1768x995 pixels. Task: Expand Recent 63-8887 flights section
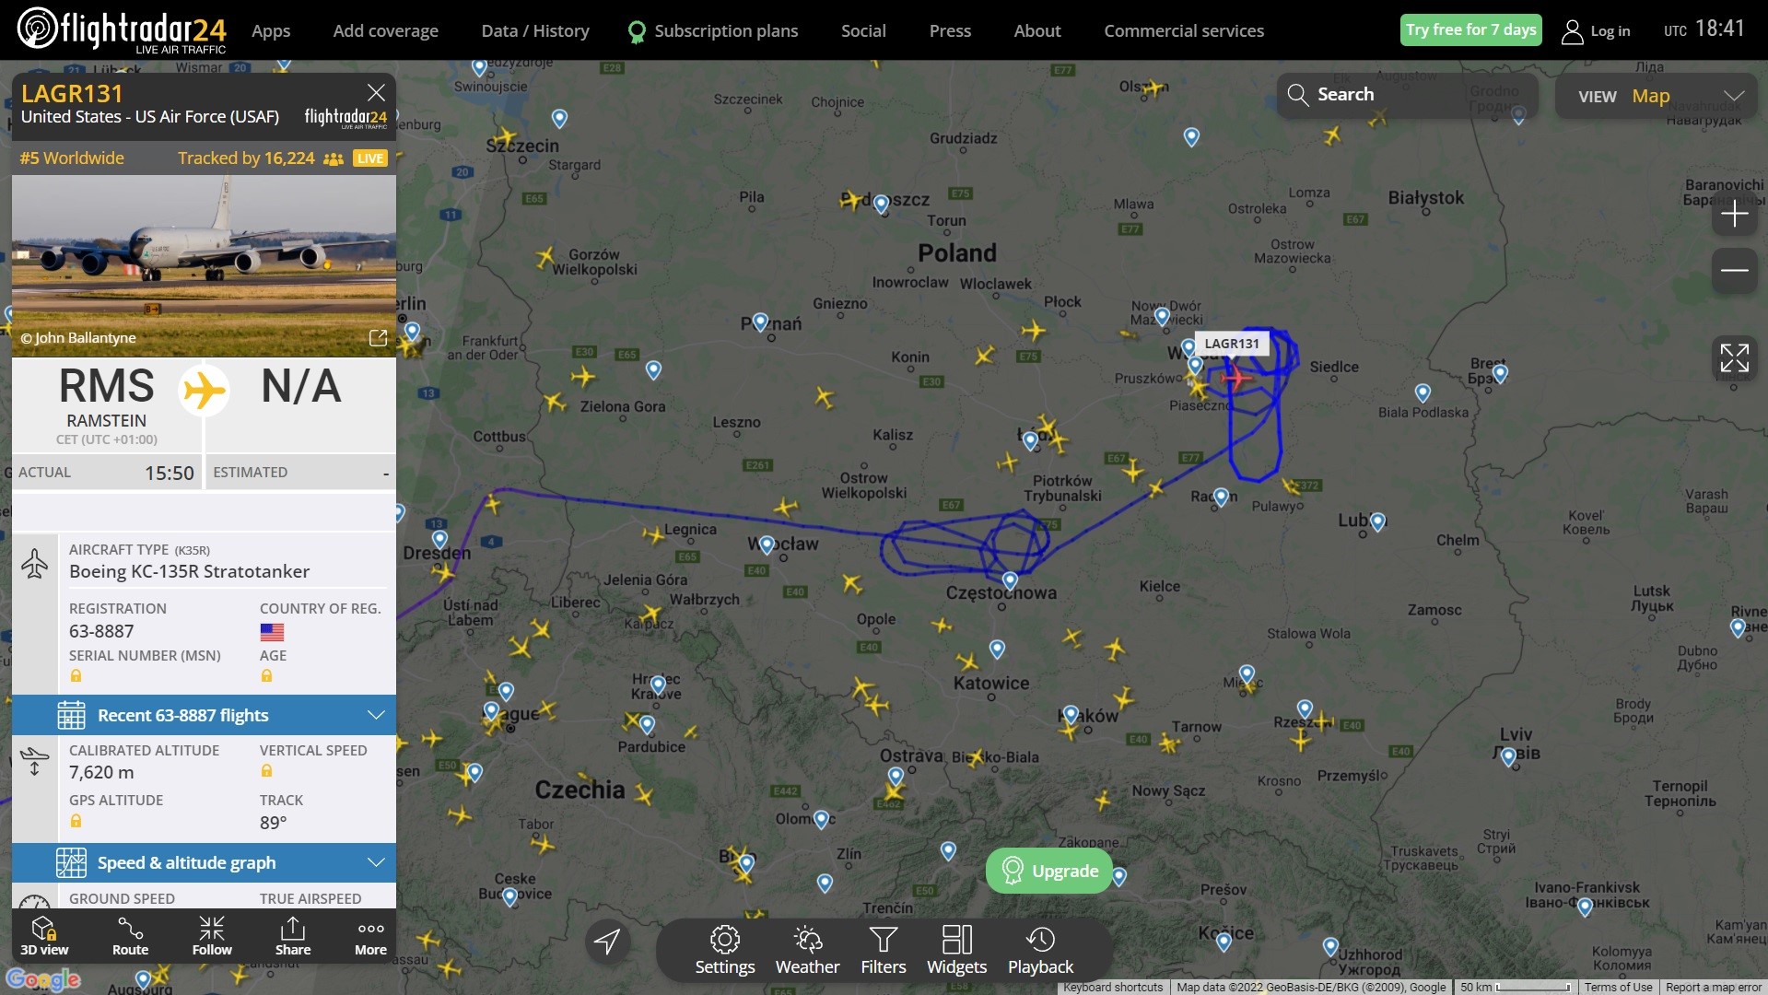pyautogui.click(x=204, y=715)
